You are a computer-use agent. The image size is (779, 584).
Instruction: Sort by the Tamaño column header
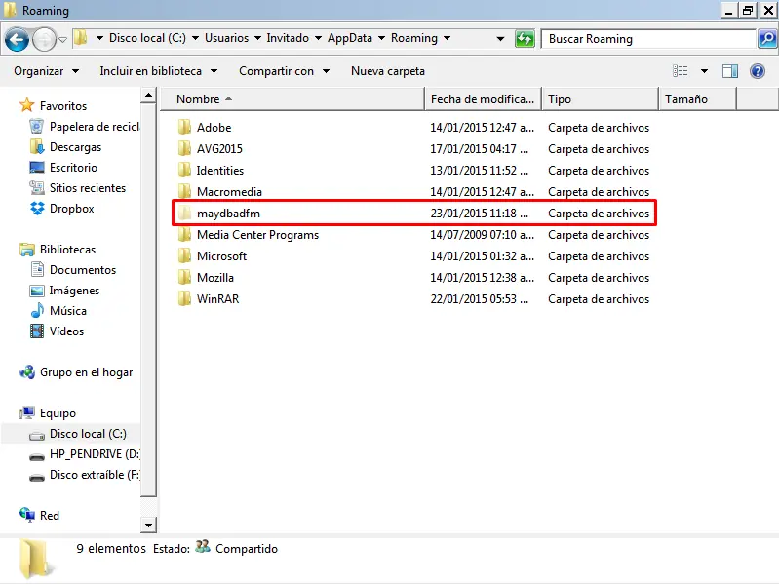(x=697, y=98)
